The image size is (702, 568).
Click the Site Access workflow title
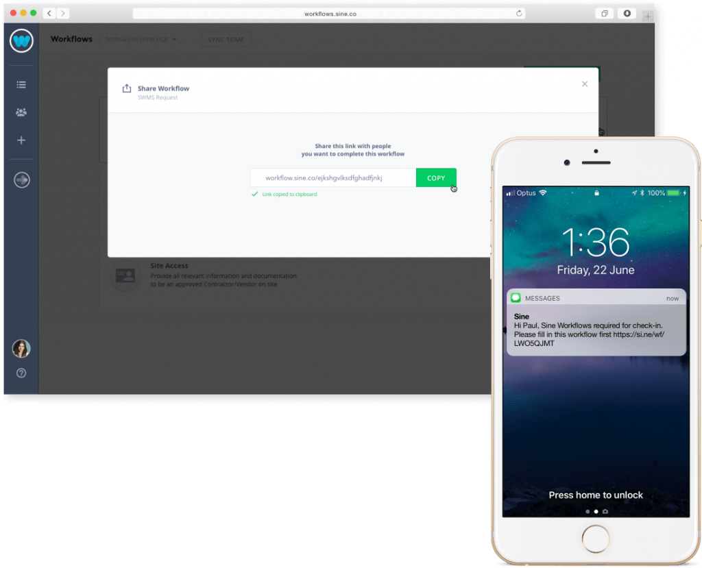[x=169, y=265]
